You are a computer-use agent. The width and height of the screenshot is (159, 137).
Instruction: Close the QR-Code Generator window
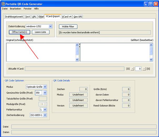point(156,4)
